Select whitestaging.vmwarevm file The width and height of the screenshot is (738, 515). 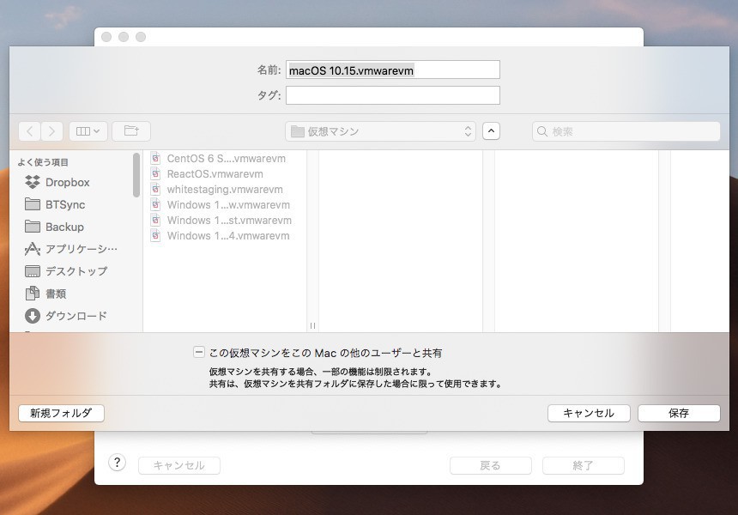(224, 189)
